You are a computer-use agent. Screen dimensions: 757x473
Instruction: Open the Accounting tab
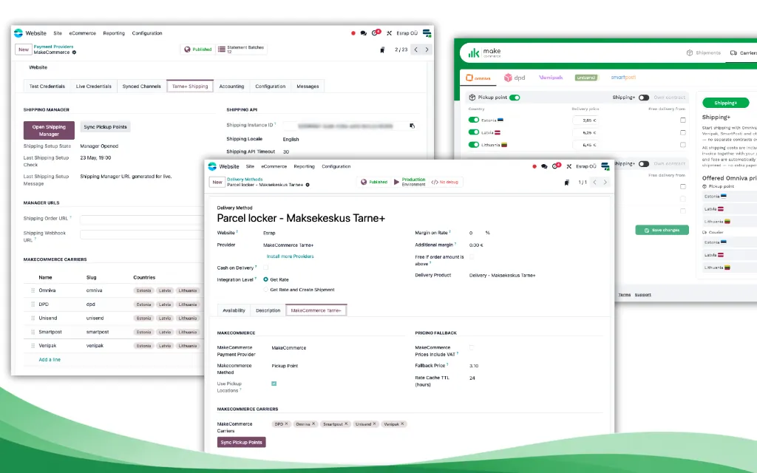231,86
